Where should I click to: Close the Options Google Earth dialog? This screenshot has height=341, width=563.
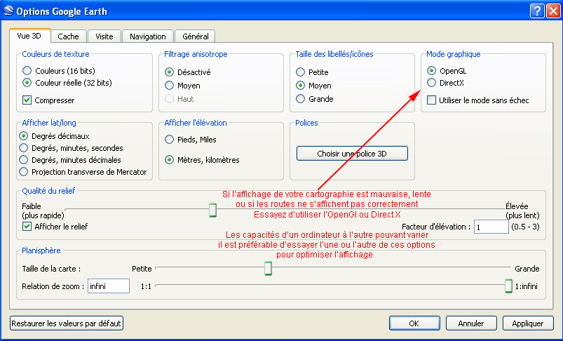tap(553, 11)
